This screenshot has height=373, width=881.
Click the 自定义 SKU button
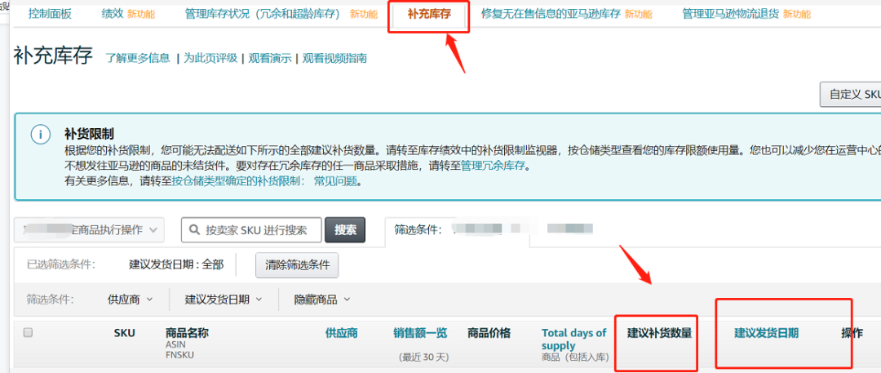851,95
